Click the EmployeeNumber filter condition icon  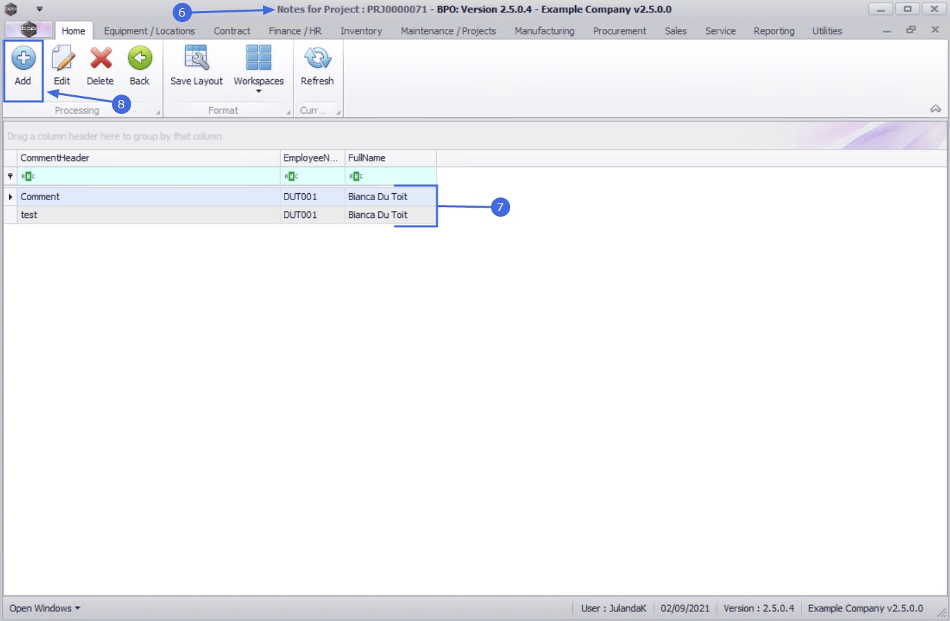tap(291, 177)
